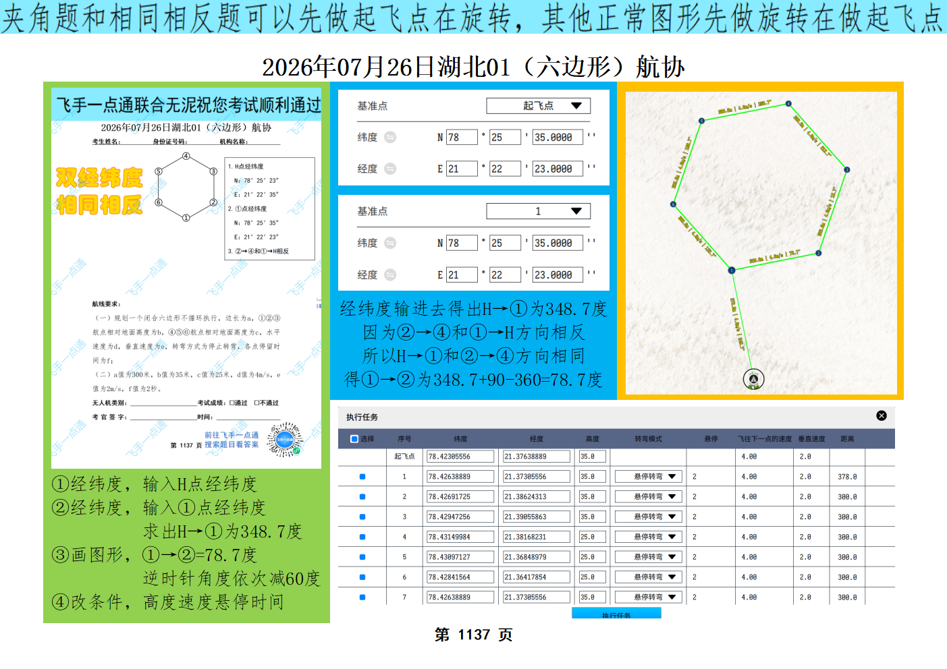Viewport: 947px width, 669px height.
Task: Select waypoint 1 marker on the map
Action: pos(732,270)
